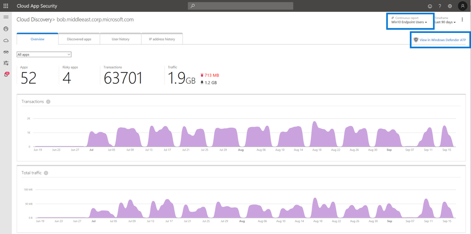This screenshot has height=234, width=471.
Task: Open the vertical more options menu
Action: click(x=462, y=20)
